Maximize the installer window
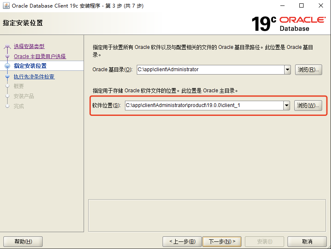This screenshot has width=331, height=249. (301, 6)
